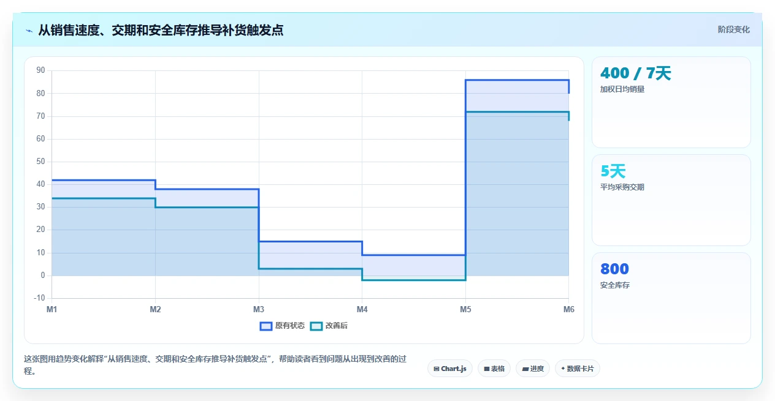The width and height of the screenshot is (775, 401).
Task: Click the 平均采购交期 label
Action: [622, 187]
